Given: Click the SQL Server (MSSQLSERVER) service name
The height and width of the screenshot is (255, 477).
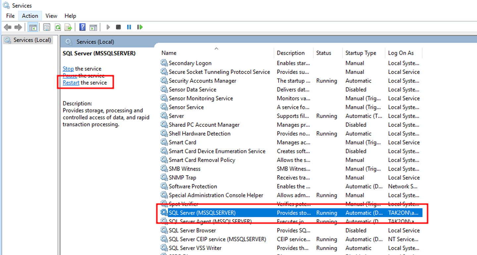Looking at the screenshot, I should coord(202,213).
